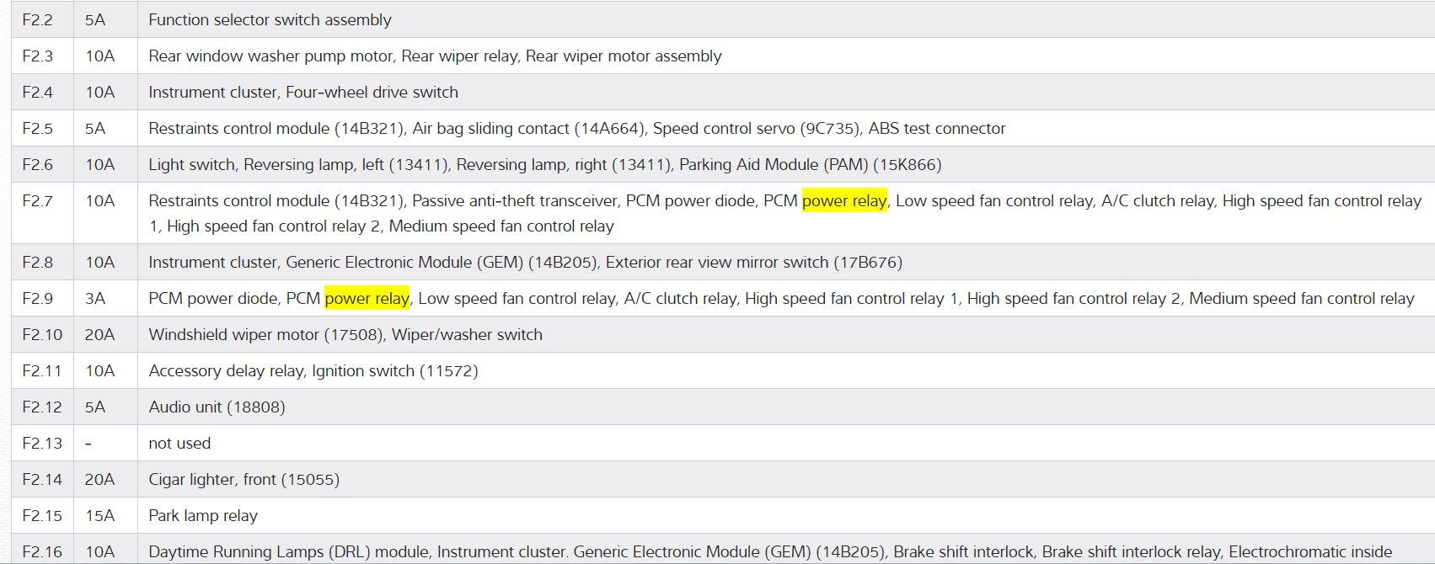The image size is (1435, 564).
Task: Click "Park lamp relay" description
Action: (203, 516)
